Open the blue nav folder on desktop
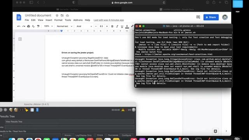This screenshot has width=249, height=140. tap(238, 4)
